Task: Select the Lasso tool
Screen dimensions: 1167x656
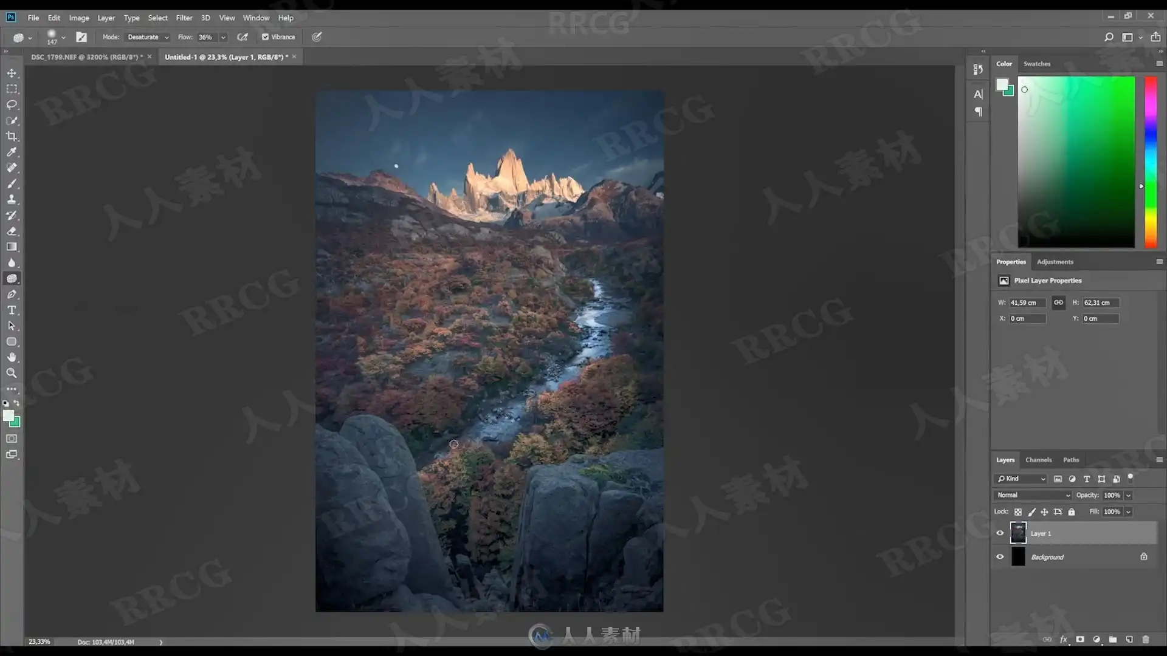Action: [x=12, y=104]
